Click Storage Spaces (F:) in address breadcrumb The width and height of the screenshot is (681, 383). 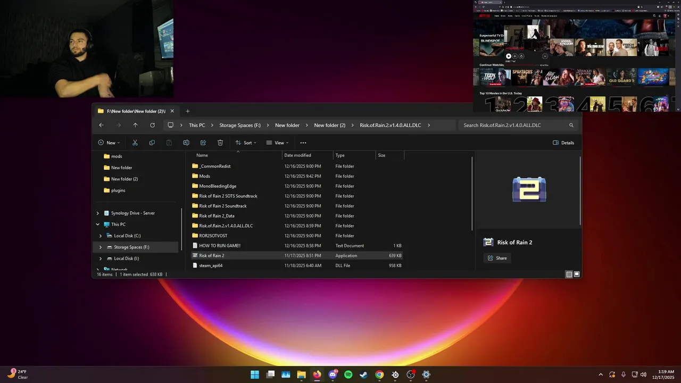coord(240,126)
